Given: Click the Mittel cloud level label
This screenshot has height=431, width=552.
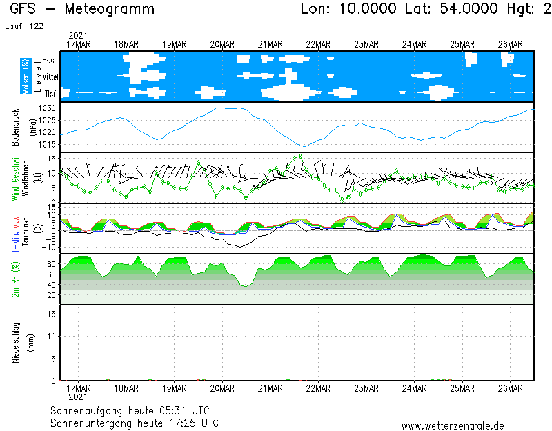Looking at the screenshot, I should click(x=50, y=77).
